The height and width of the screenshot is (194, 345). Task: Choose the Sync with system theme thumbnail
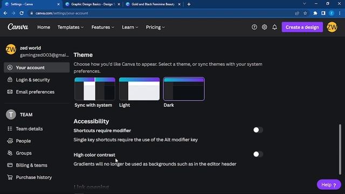point(95,89)
